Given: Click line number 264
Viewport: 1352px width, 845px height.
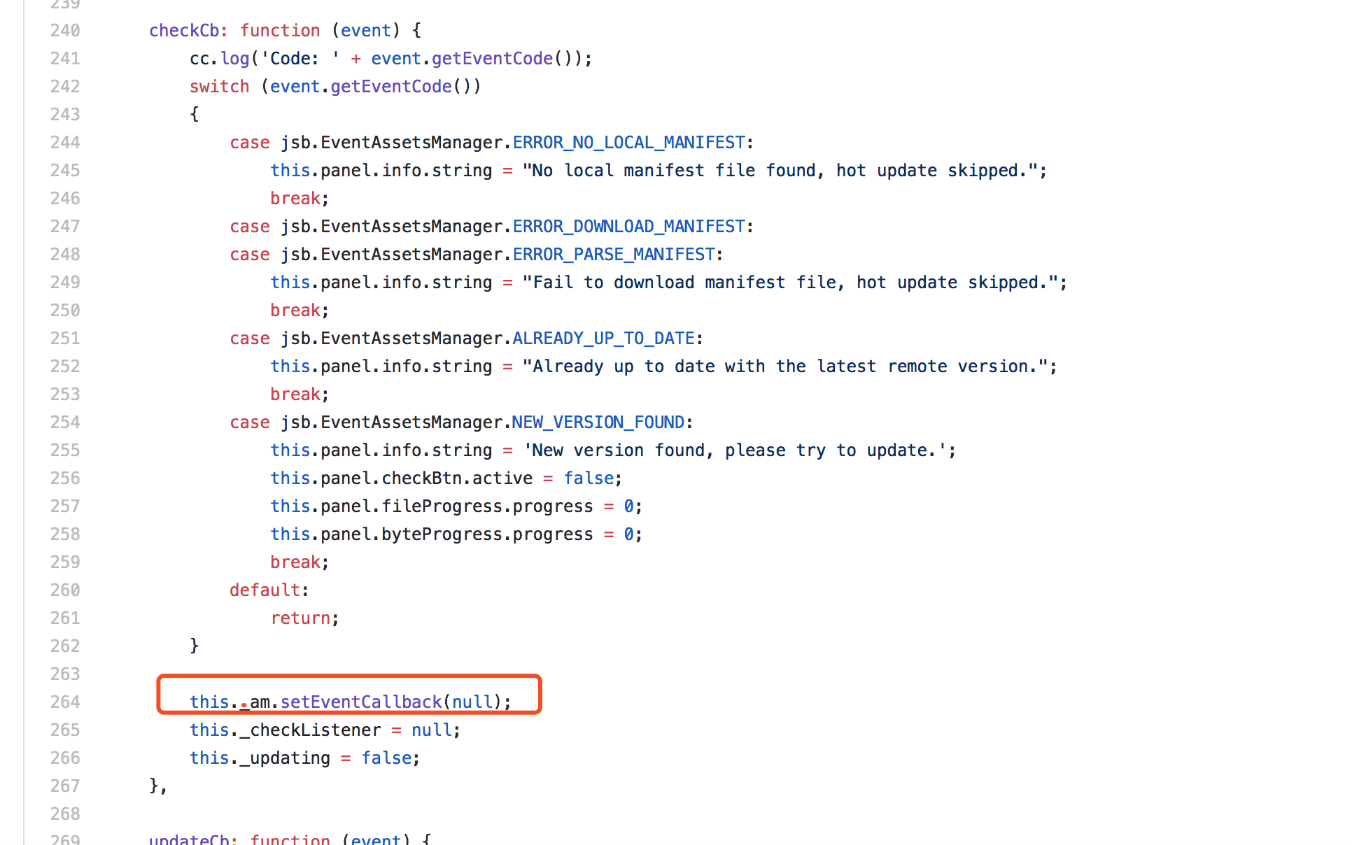Looking at the screenshot, I should [x=65, y=702].
